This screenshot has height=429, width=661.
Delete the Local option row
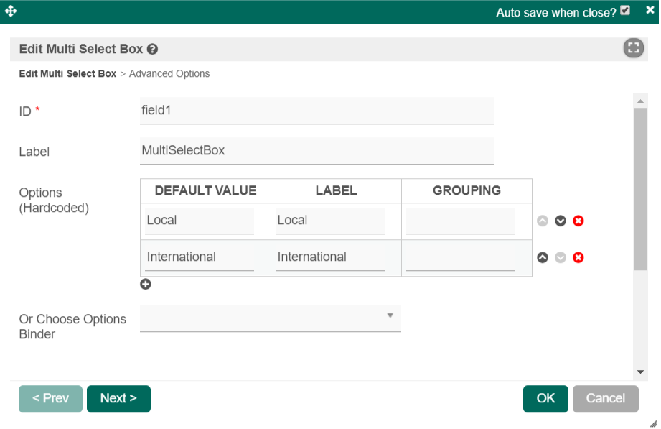(578, 221)
